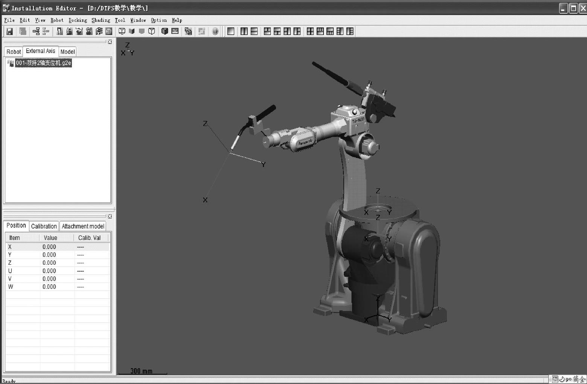Screen dimensions: 587x384
Task: Click the help question mark icon
Action: [x=215, y=32]
